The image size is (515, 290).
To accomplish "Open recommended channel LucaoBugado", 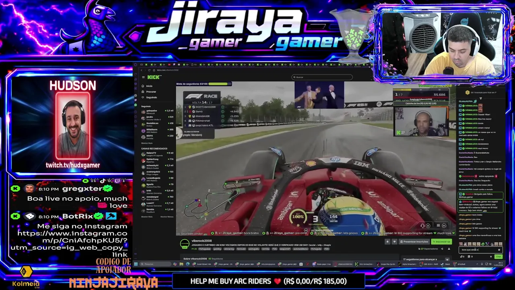I will [x=157, y=179].
